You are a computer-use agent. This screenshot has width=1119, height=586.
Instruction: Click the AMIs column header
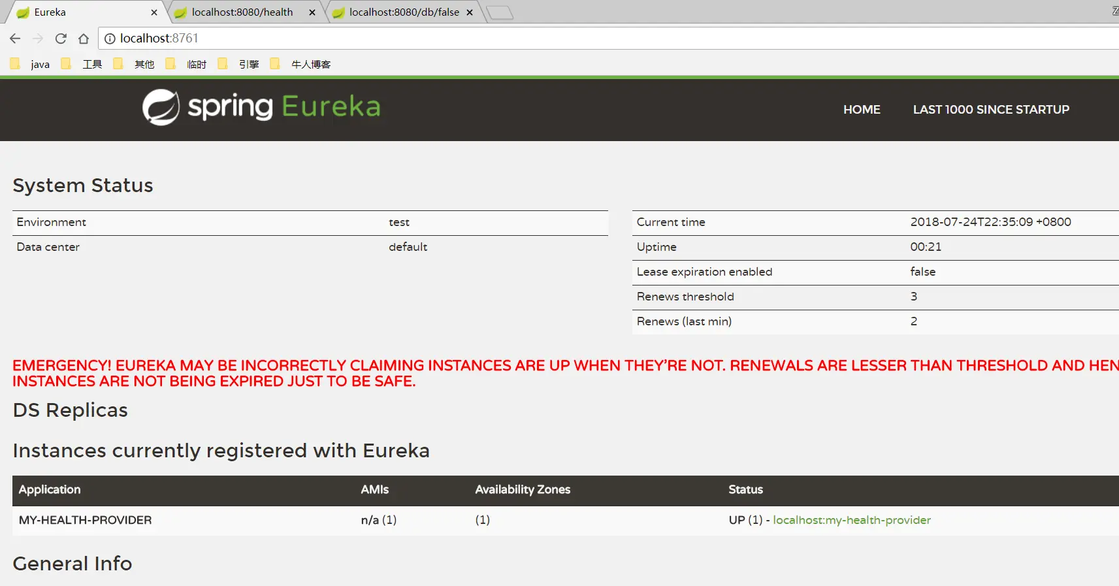pos(375,490)
